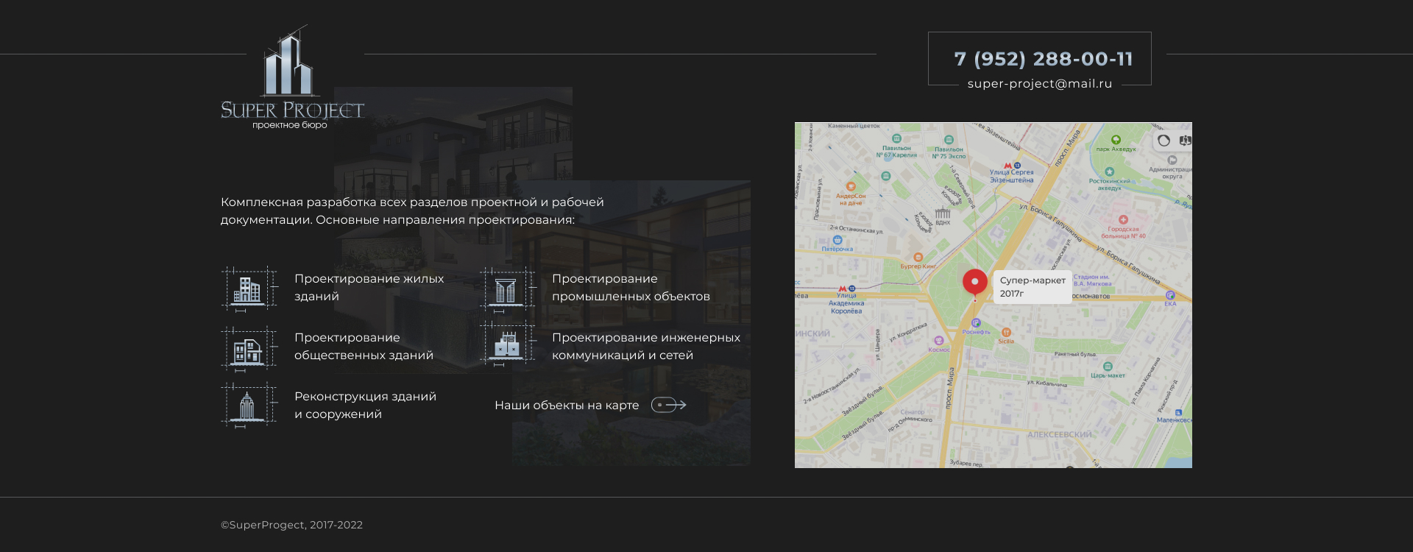This screenshot has height=552, width=1413.
Task: Click 'Проектирование жилых зданий' text
Action: click(x=369, y=288)
